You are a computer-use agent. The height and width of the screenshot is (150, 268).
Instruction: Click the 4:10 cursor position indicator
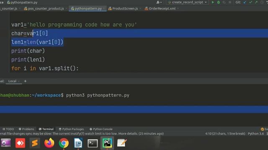click(x=225, y=134)
